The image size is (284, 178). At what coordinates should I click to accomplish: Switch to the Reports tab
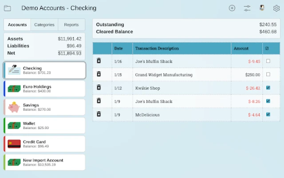(x=71, y=25)
